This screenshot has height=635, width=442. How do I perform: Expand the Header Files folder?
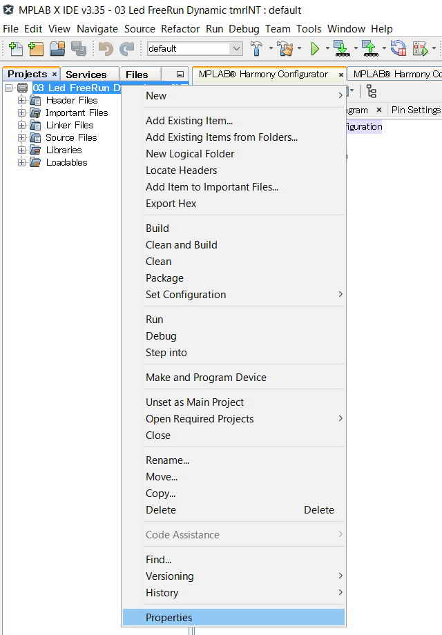22,100
